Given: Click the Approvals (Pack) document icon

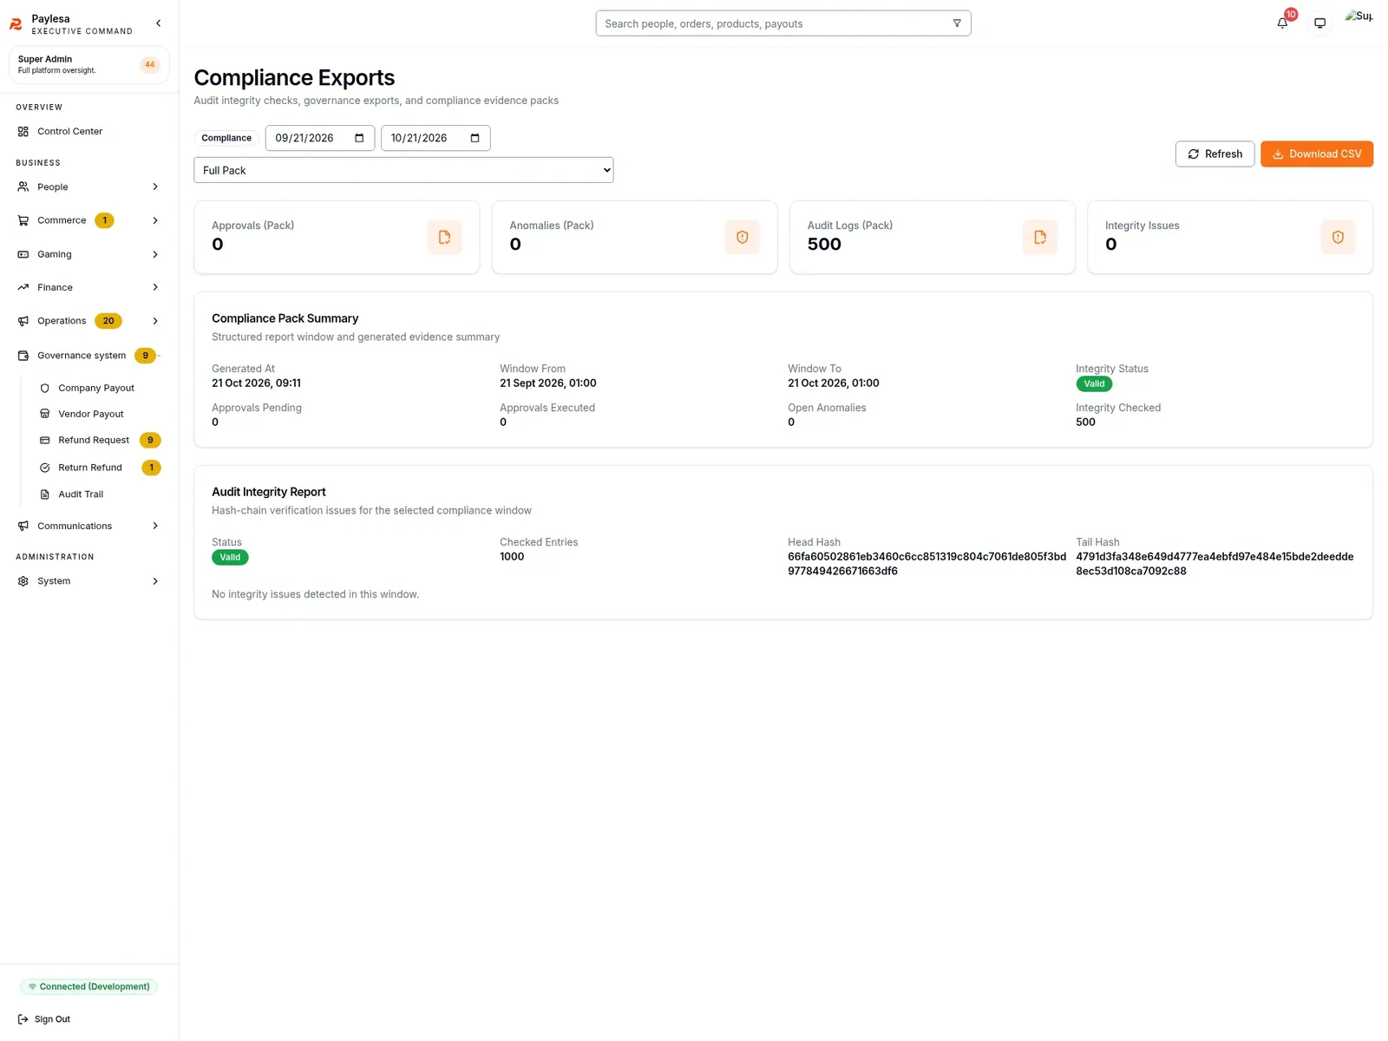Looking at the screenshot, I should coord(444,237).
